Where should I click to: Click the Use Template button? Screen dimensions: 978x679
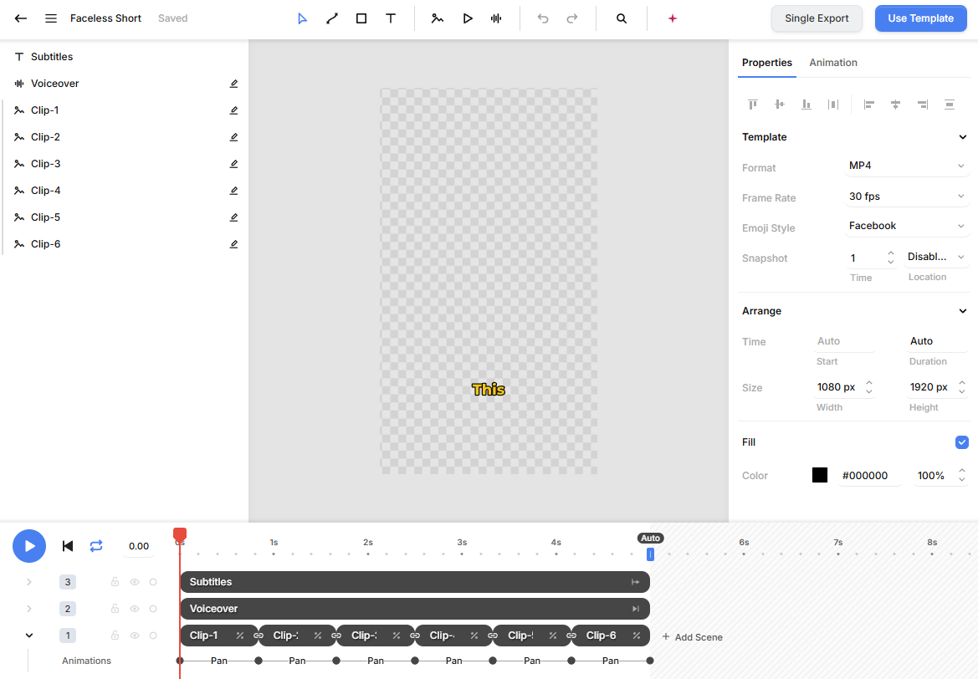pos(920,18)
